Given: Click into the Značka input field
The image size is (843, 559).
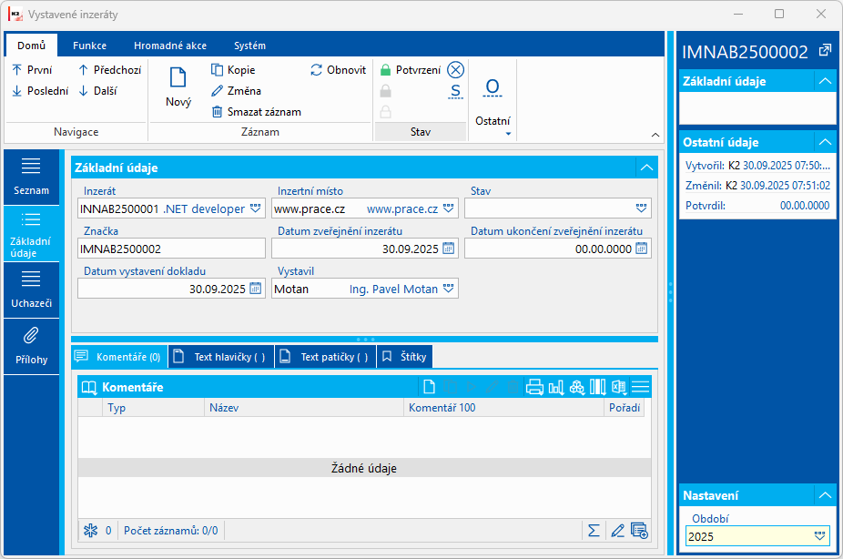Looking at the screenshot, I should (171, 249).
